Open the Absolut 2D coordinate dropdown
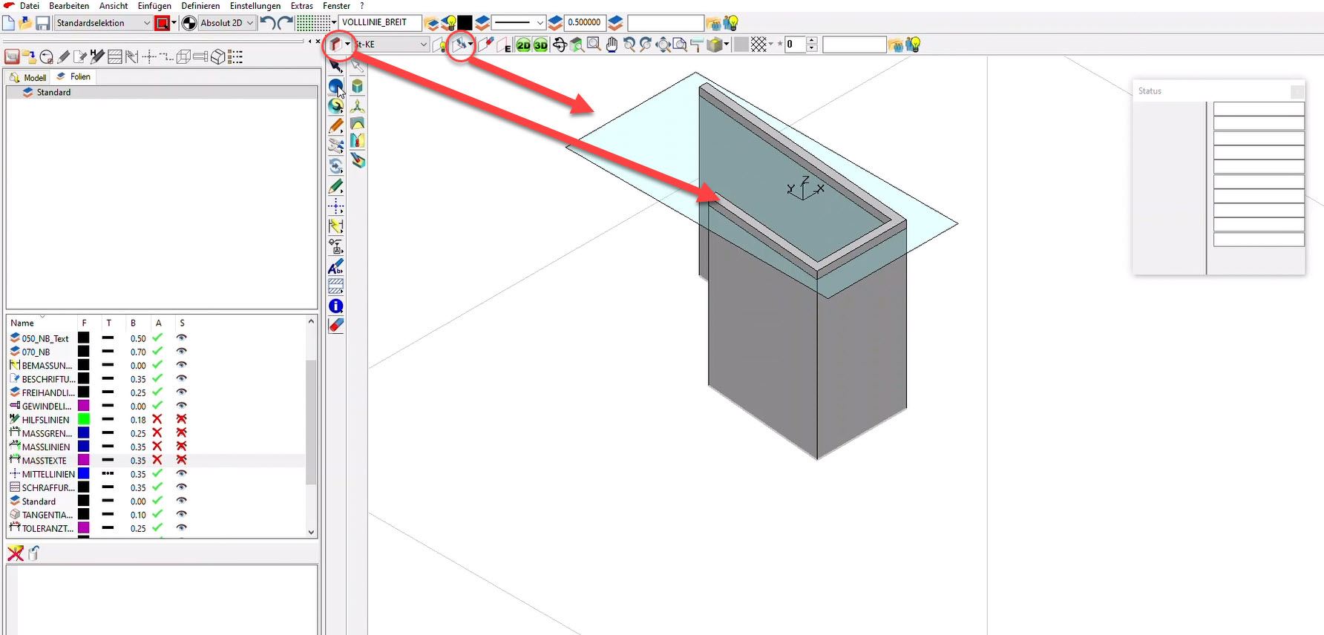Screen dimensions: 1324x635 tap(249, 23)
